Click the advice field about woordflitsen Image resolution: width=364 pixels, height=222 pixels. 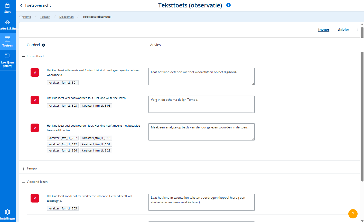click(201, 76)
